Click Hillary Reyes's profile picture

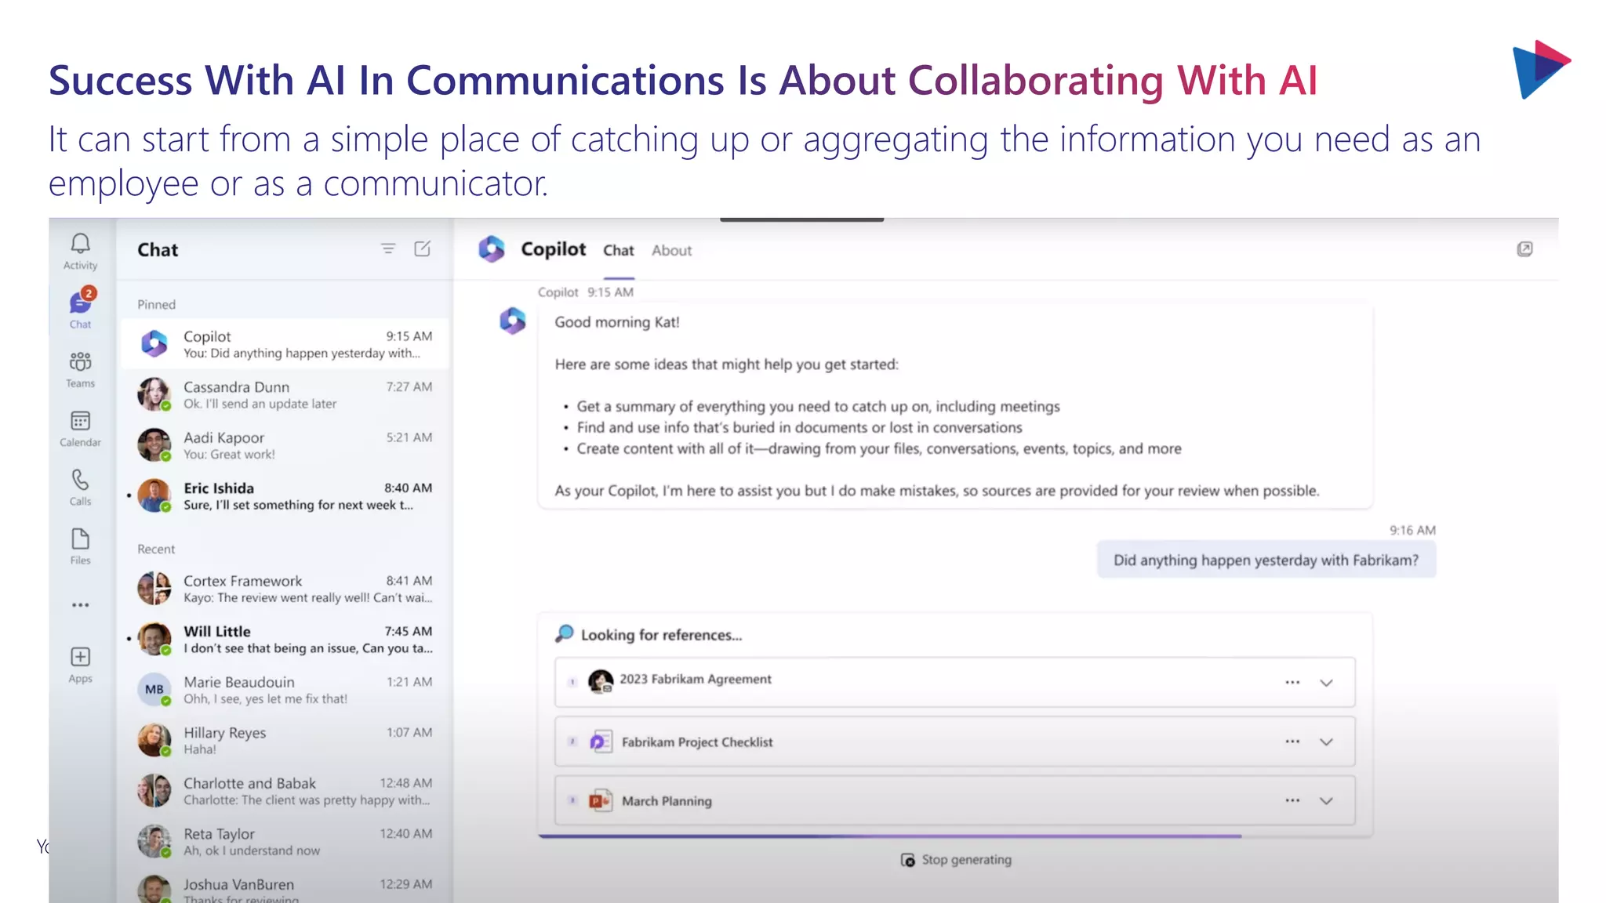click(154, 740)
